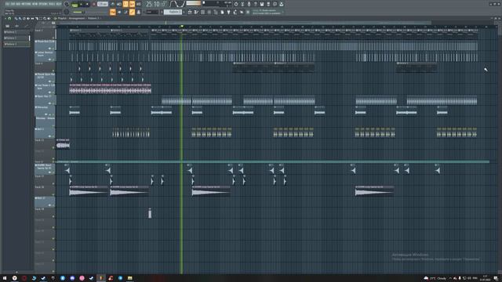Image resolution: width=502 pixels, height=282 pixels.
Task: Click the Vibraslap track header
Action: (45, 110)
